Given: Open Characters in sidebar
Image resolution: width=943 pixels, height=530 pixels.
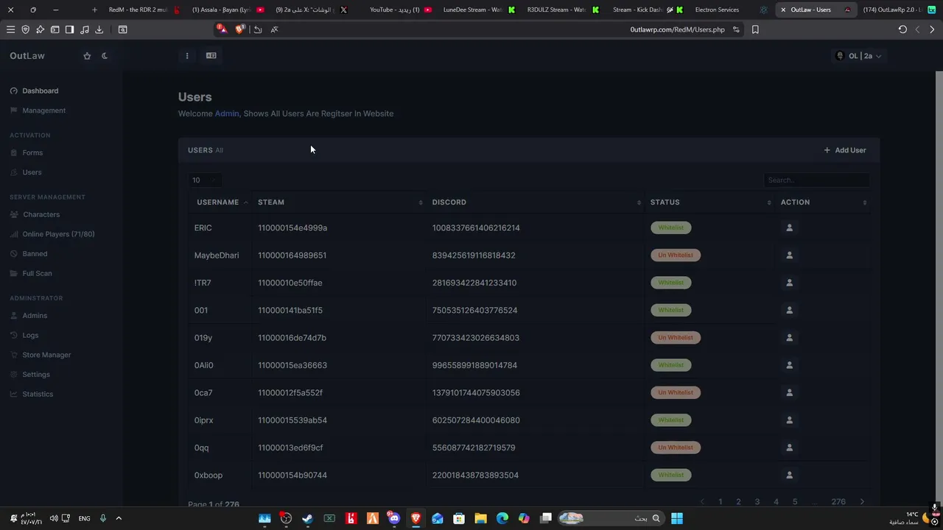Looking at the screenshot, I should click(x=36, y=214).
